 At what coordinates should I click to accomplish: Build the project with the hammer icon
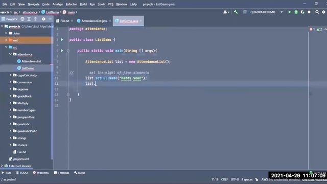click(236, 12)
